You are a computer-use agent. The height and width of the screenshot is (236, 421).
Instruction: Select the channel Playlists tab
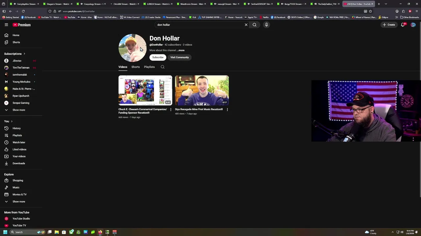point(149,67)
